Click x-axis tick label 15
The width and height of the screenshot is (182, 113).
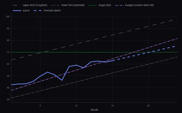click(112, 106)
